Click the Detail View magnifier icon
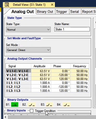The width and height of the screenshot is (96, 119). coord(7,5)
